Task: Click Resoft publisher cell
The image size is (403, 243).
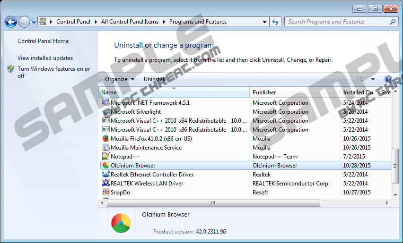Action: coord(260,193)
